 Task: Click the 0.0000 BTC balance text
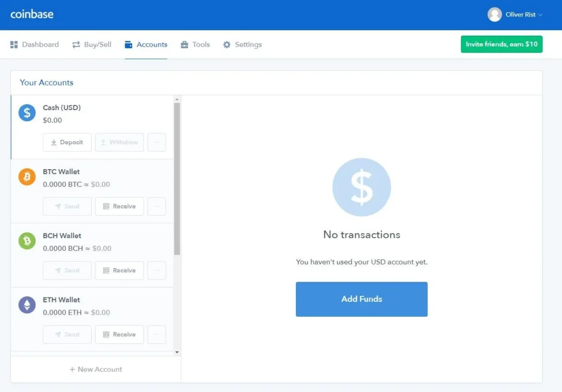(63, 184)
